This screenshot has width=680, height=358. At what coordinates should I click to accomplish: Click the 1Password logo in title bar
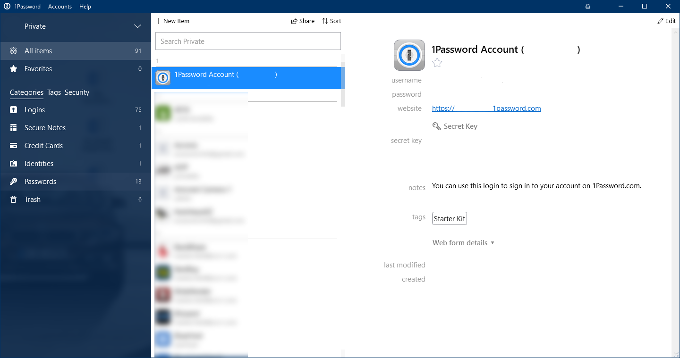coord(7,6)
